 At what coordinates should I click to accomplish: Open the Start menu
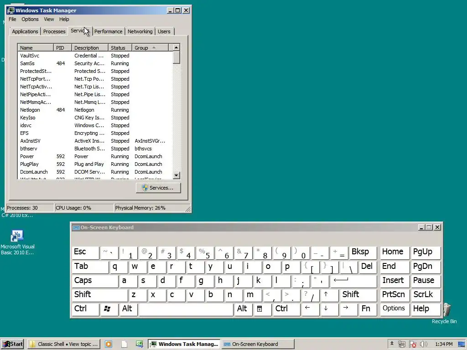12,344
